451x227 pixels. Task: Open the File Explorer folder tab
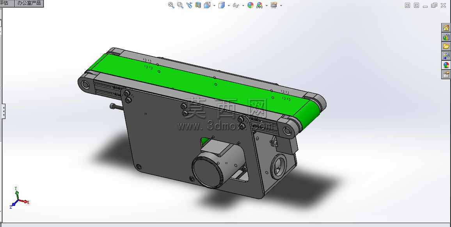446,46
